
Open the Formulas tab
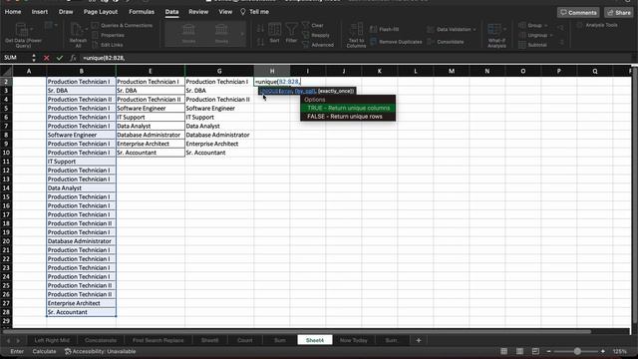(x=142, y=12)
